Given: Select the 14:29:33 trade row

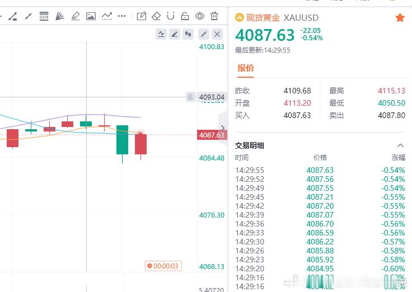Looking at the screenshot, I should point(320,233).
